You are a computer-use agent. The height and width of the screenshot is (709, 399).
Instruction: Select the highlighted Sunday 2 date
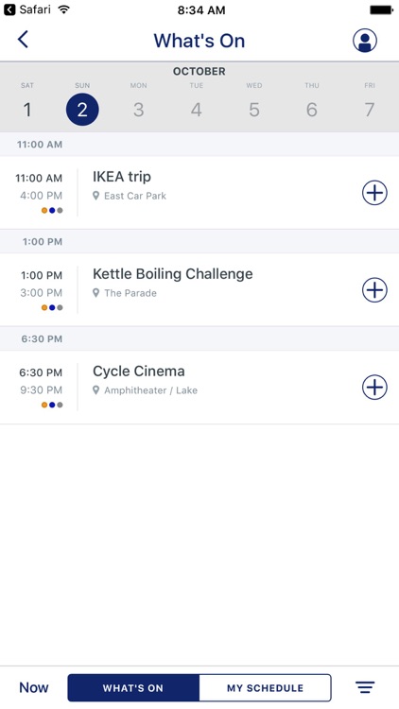click(x=82, y=110)
